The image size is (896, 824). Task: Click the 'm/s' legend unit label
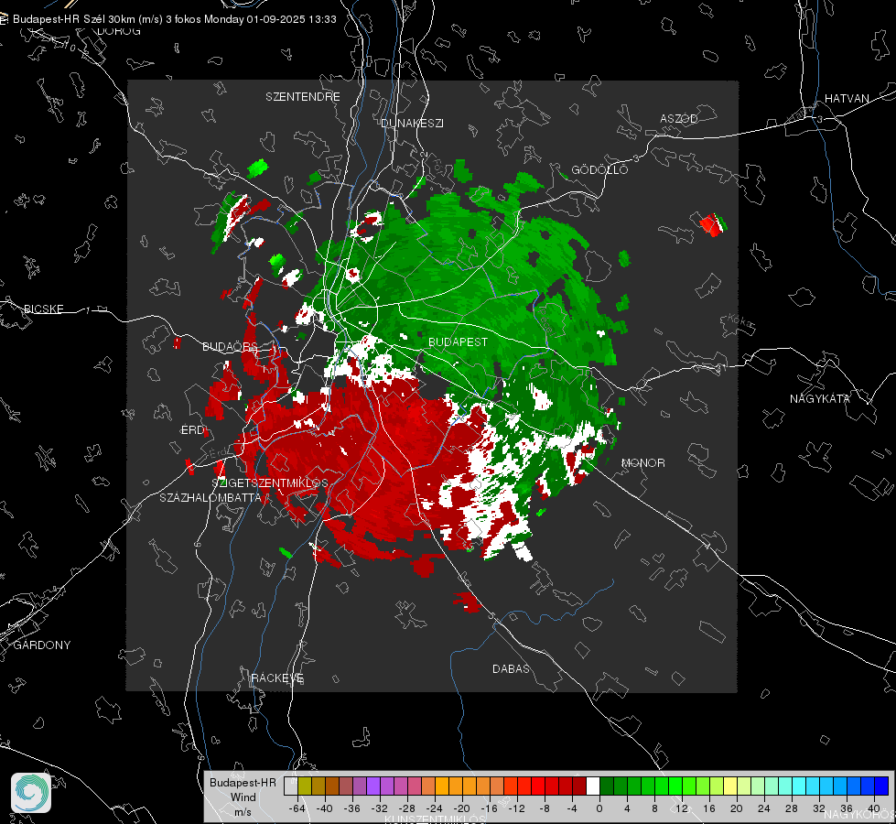tap(243, 811)
